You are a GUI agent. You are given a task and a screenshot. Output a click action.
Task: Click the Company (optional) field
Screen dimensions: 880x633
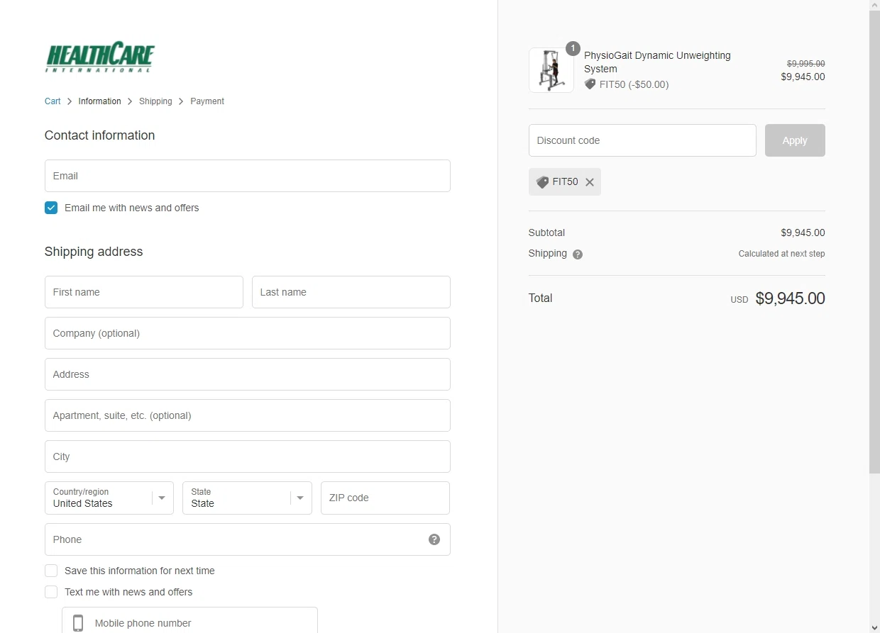coord(248,333)
